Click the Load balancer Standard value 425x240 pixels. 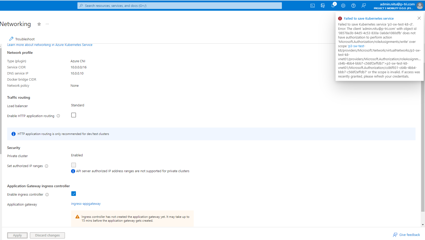pyautogui.click(x=78, y=105)
